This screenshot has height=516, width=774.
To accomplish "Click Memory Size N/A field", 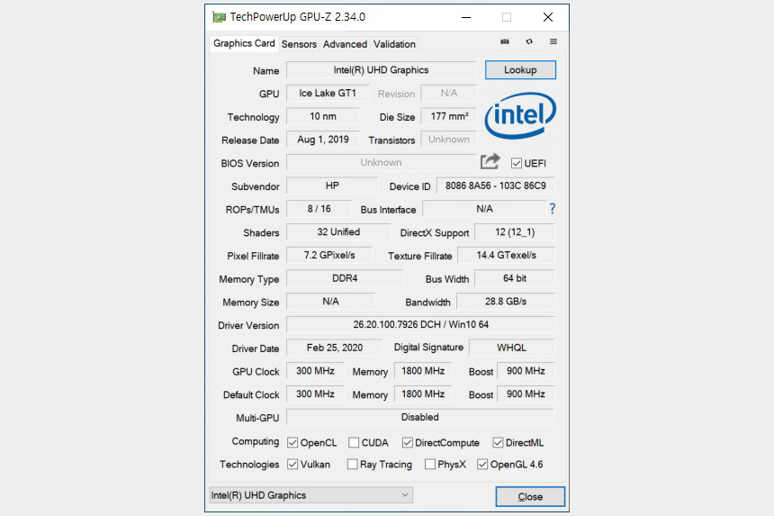I will click(330, 302).
